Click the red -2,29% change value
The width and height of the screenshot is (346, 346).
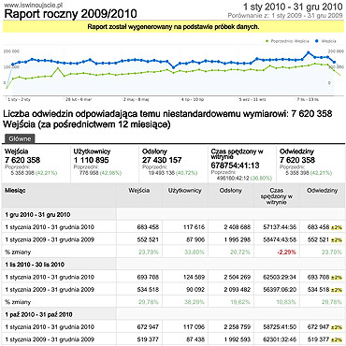pos(288,252)
